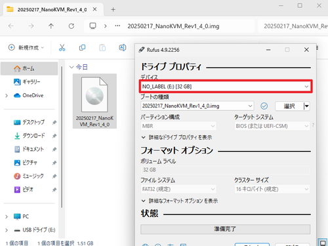Open the FAT32 (規定) file system dropdown
The image size is (328, 246).
[178, 189]
